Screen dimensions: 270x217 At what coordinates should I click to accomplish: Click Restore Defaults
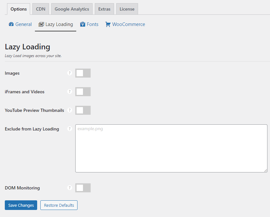pos(59,205)
